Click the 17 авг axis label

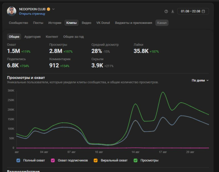[x=163, y=152]
